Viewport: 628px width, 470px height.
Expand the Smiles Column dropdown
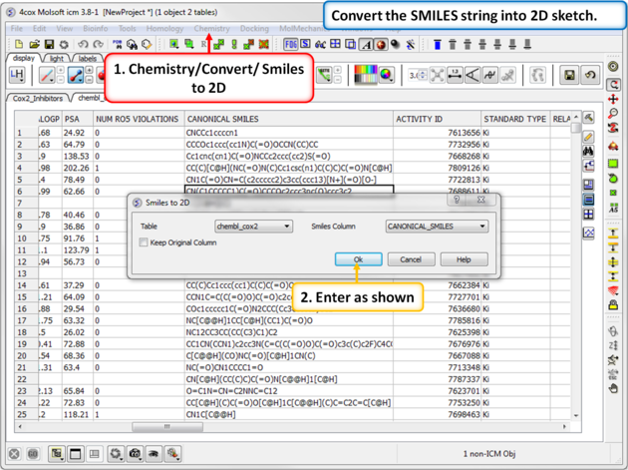437,227
